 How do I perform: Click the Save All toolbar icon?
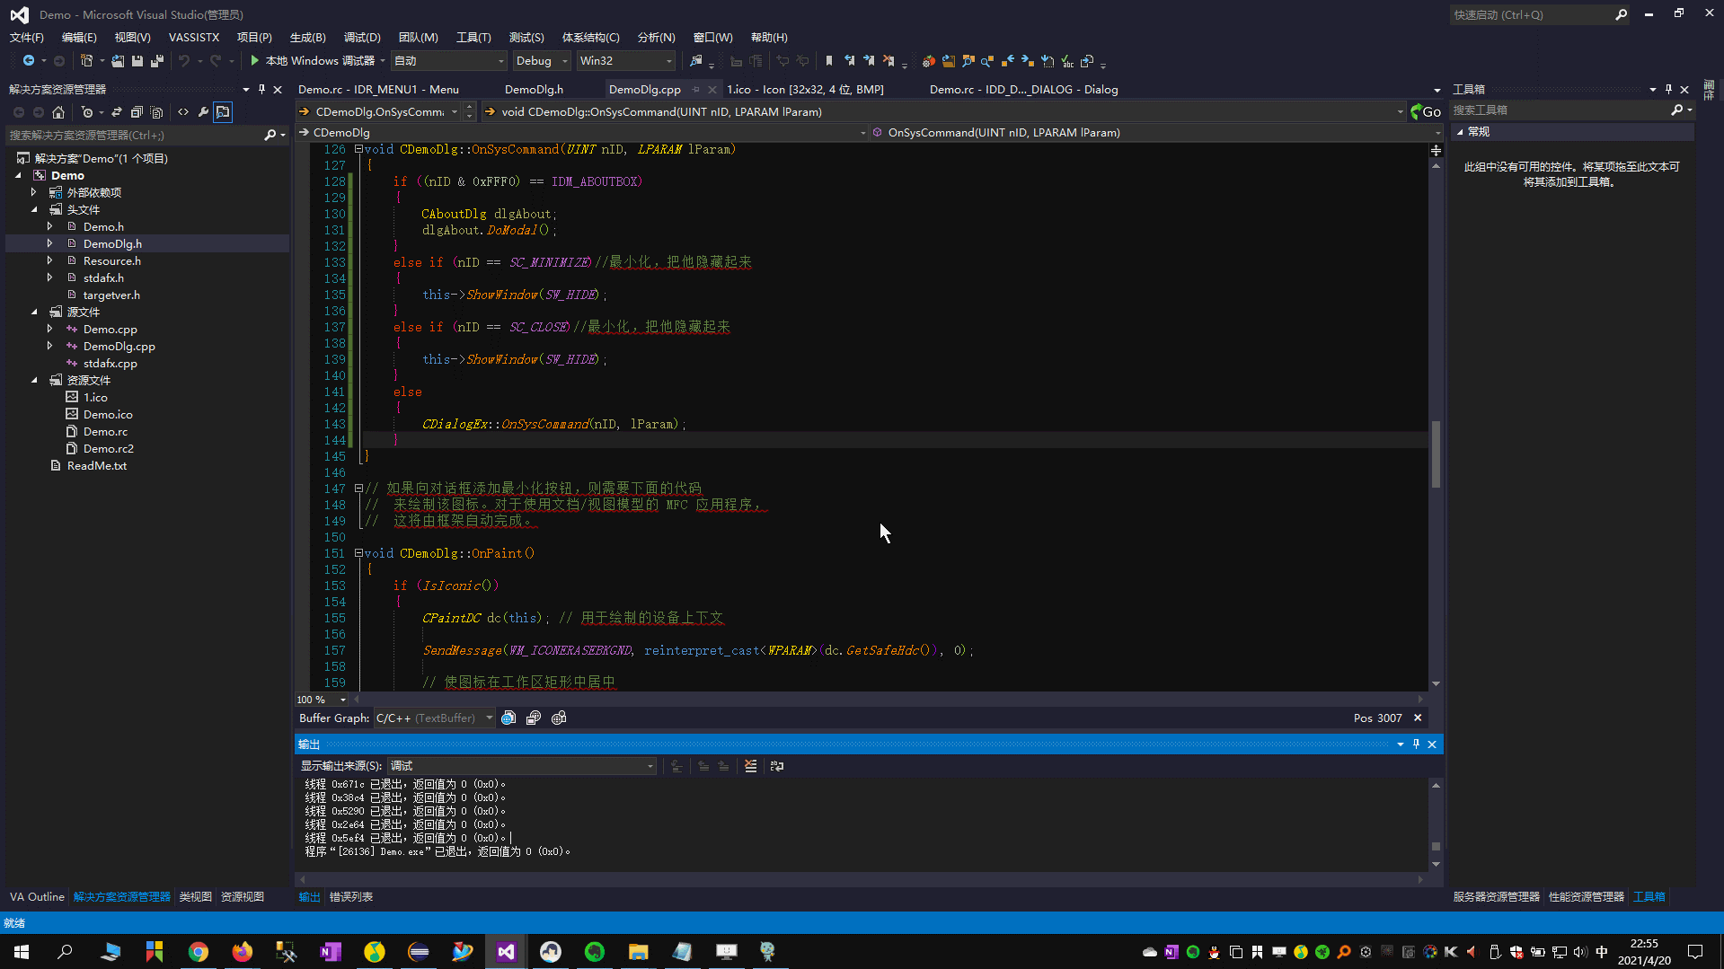(x=157, y=61)
